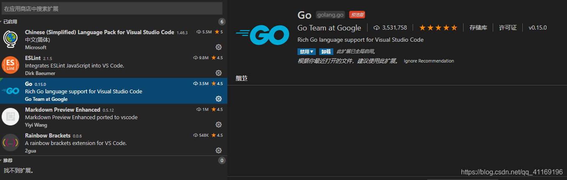Click version text v0.15.0
The height and width of the screenshot is (180, 567).
pos(537,28)
